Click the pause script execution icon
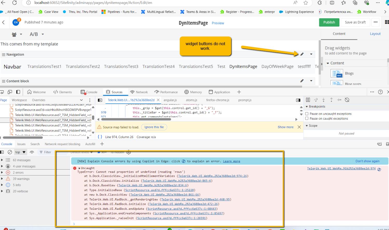 (x=308, y=100)
